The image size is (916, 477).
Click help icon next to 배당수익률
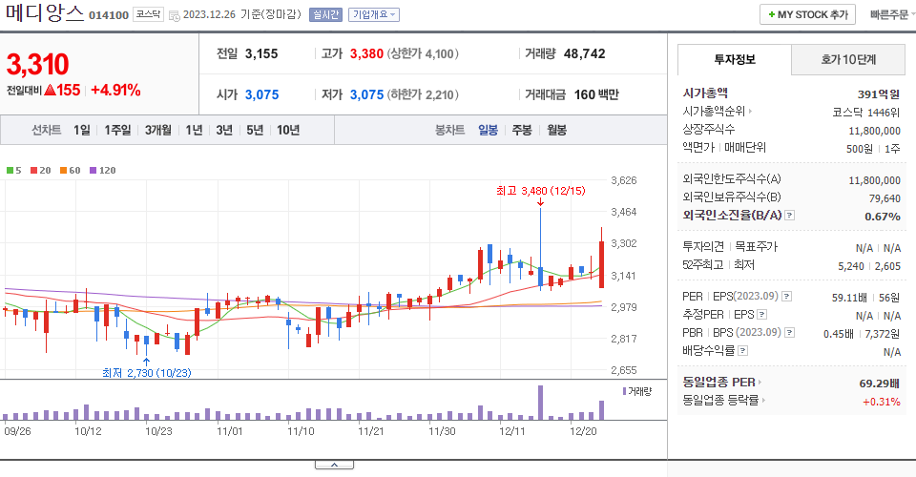tap(742, 351)
